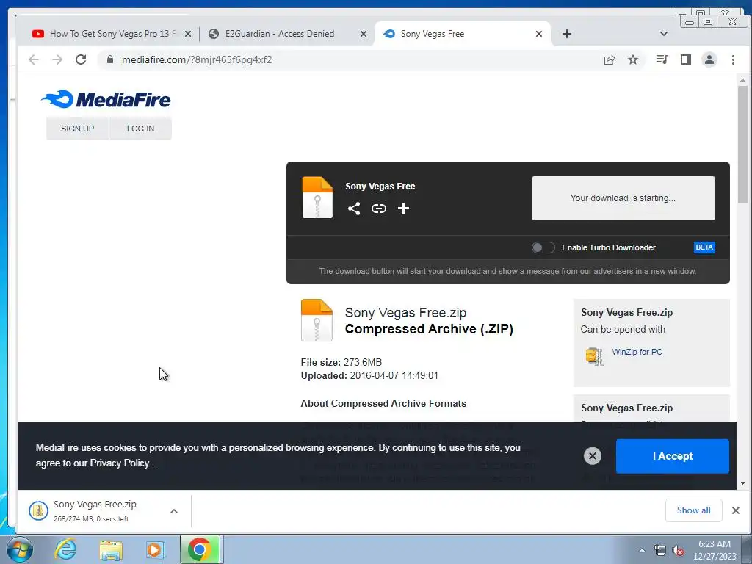Viewport: 752px width, 564px height.
Task: Dismiss the cookie banner with the X
Action: pos(593,455)
